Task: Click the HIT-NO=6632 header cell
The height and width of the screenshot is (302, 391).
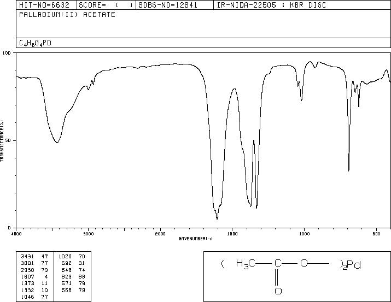Action: (x=46, y=5)
